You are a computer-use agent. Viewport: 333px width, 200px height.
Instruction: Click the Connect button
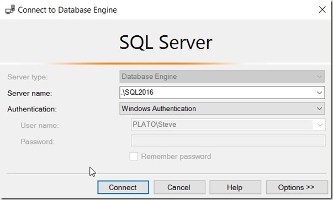pos(123,187)
